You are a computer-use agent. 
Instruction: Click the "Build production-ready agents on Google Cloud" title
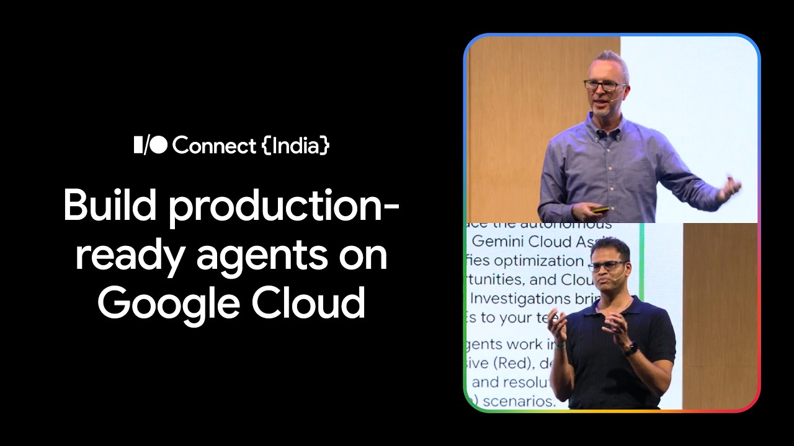(x=231, y=255)
